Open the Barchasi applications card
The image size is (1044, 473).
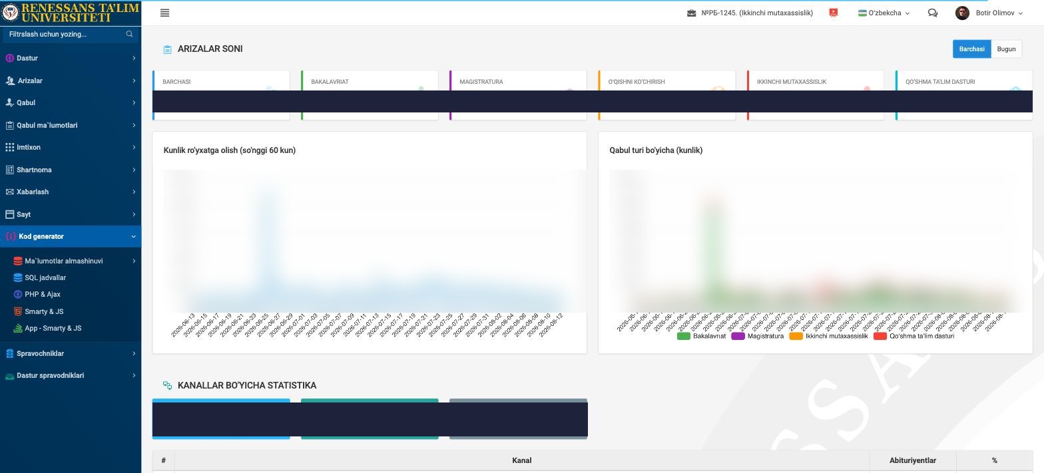click(x=221, y=95)
